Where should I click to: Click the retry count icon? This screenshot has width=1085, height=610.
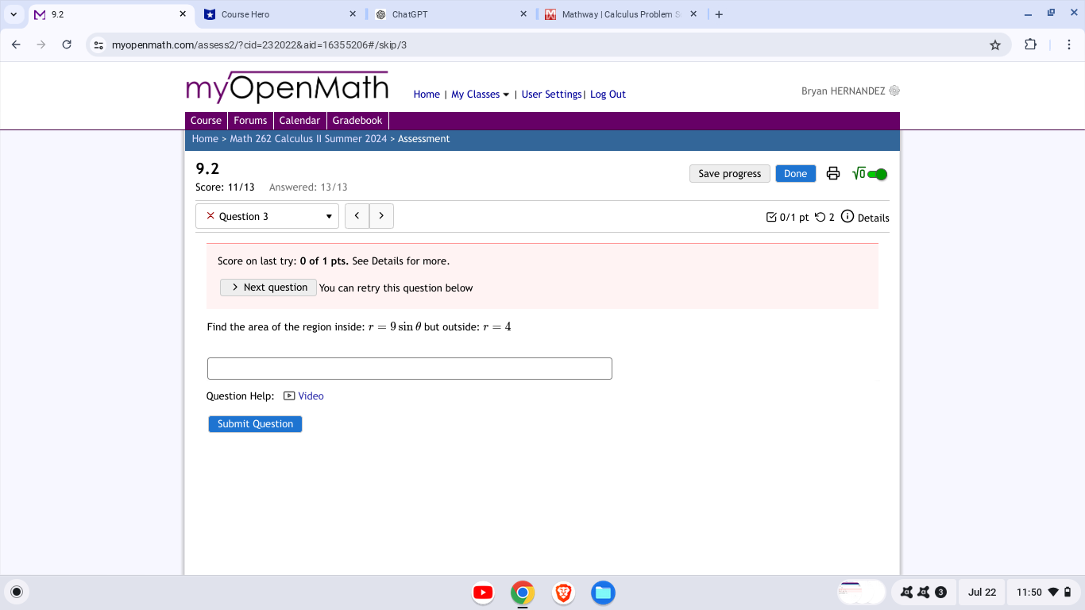click(x=821, y=217)
